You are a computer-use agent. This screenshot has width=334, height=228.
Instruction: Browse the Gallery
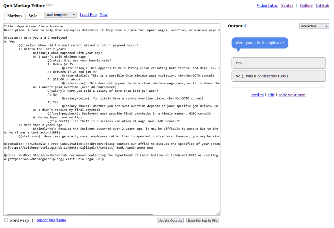click(306, 5)
